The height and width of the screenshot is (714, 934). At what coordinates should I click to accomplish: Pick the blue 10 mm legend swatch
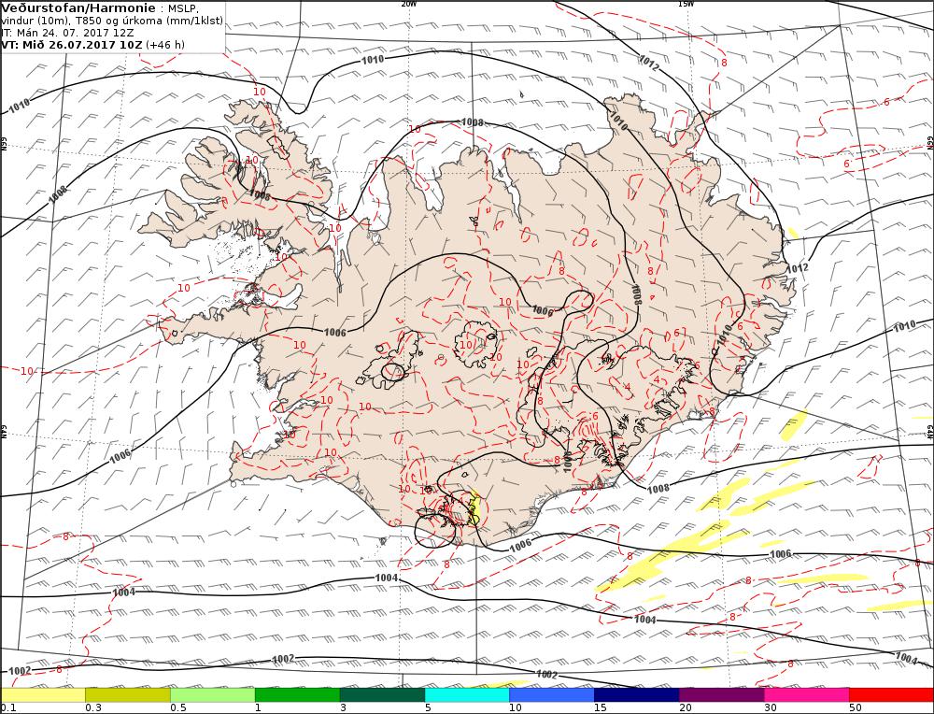(x=552, y=695)
